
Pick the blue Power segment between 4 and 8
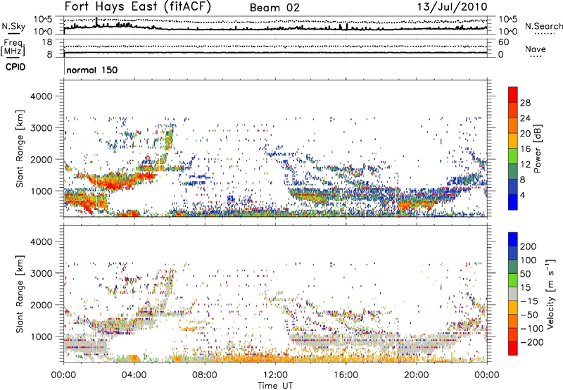[x=513, y=187]
